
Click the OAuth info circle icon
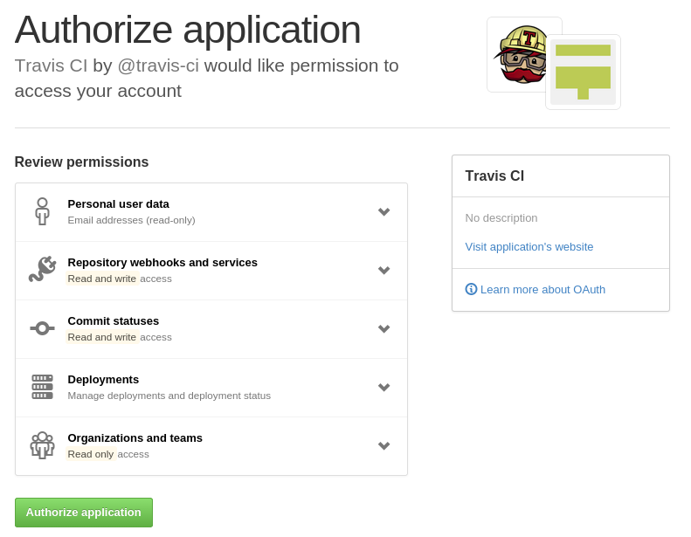coord(471,289)
